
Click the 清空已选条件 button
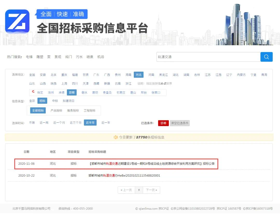[x=180, y=123]
